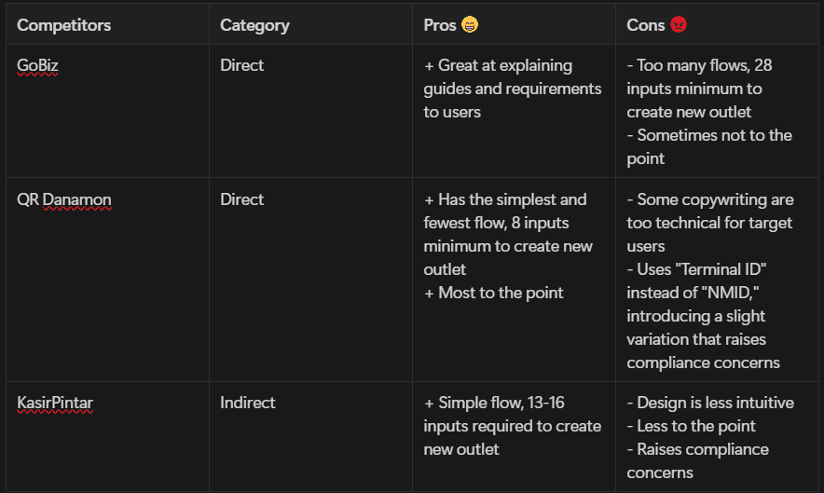
Task: Select the KasirPintar competitor cell
Action: (x=55, y=403)
